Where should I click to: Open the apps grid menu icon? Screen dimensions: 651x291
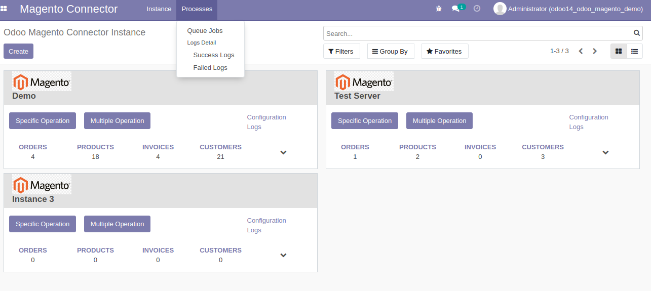(x=4, y=9)
